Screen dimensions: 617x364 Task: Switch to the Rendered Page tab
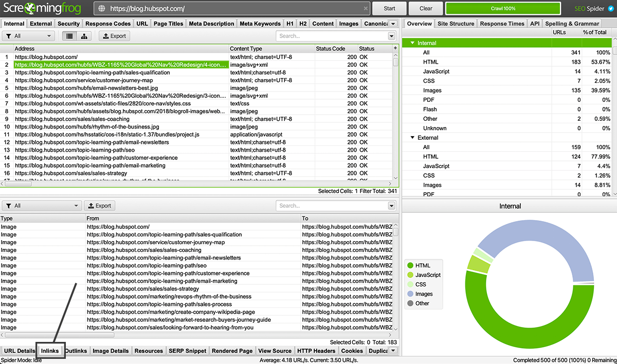click(232, 351)
